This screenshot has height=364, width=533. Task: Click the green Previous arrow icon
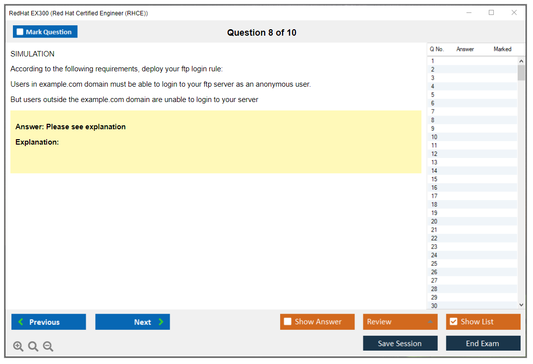click(21, 322)
